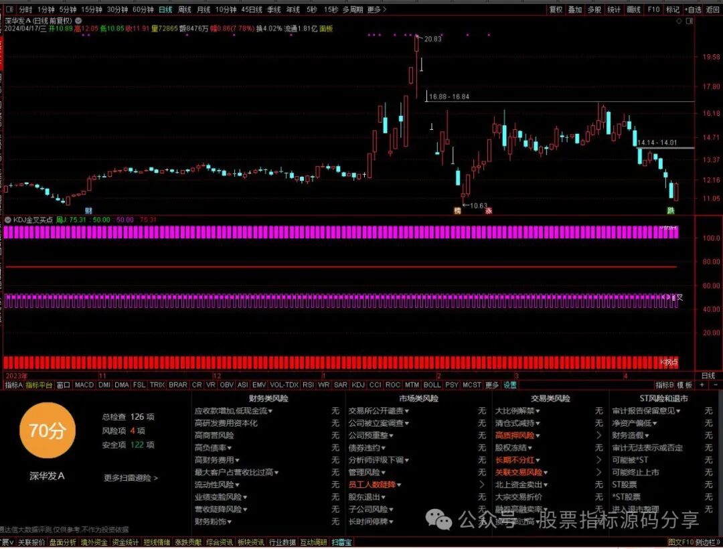723x549 pixels.
Task: Click the orange 70分 score badge
Action: (x=48, y=430)
